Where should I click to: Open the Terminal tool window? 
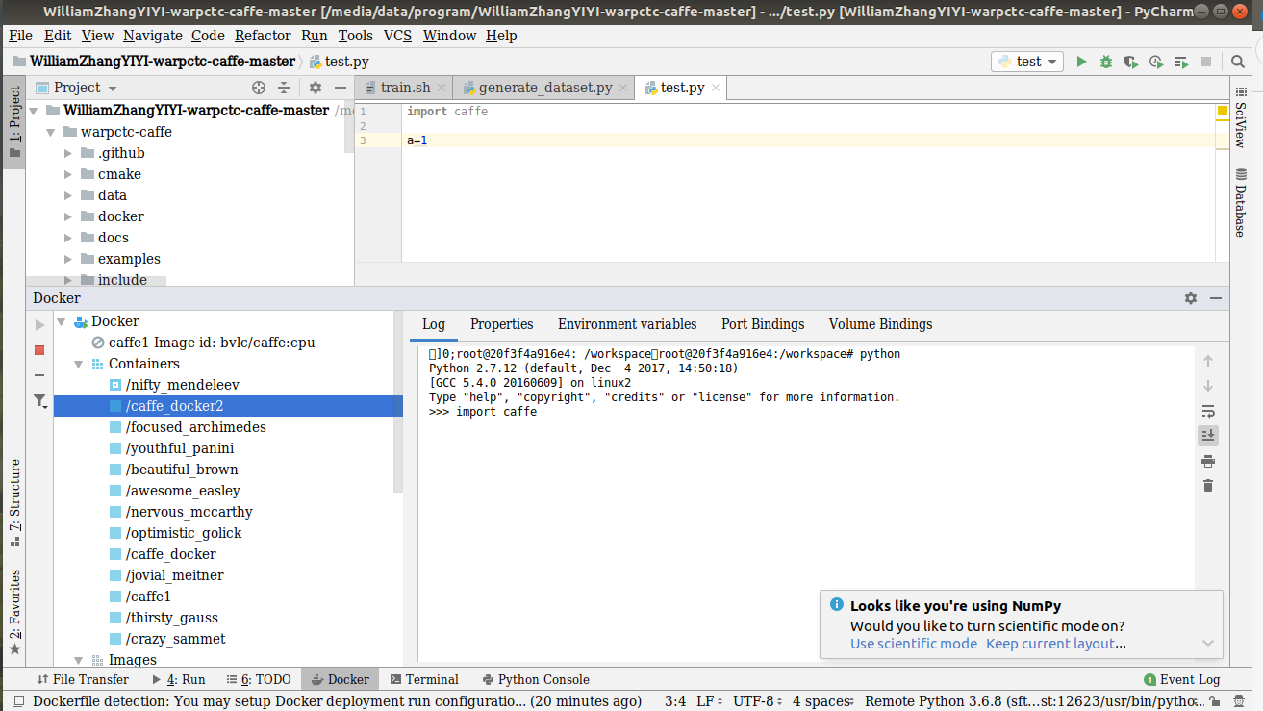click(x=424, y=679)
